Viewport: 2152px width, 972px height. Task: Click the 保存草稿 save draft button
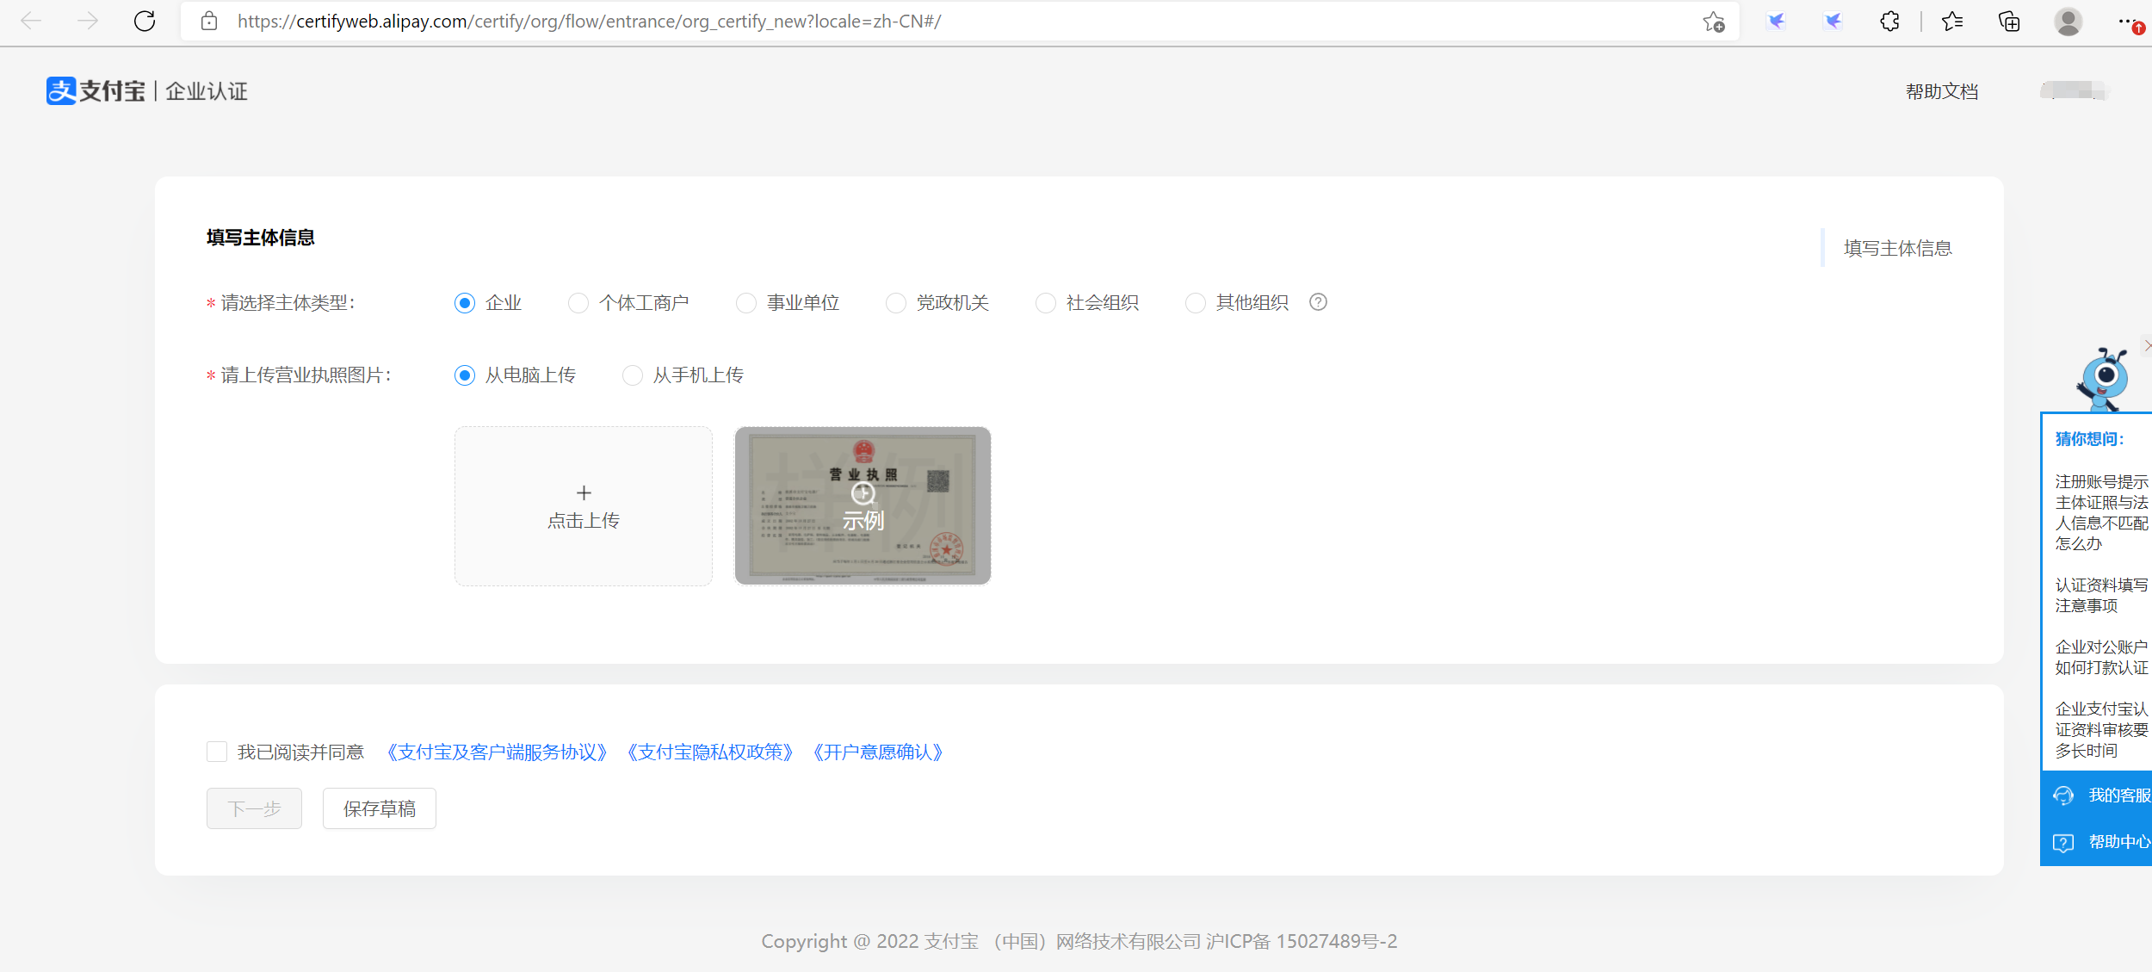pyautogui.click(x=379, y=808)
